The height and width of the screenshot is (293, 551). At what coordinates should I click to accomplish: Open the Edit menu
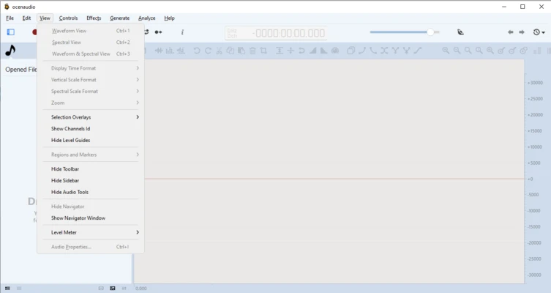pyautogui.click(x=26, y=18)
